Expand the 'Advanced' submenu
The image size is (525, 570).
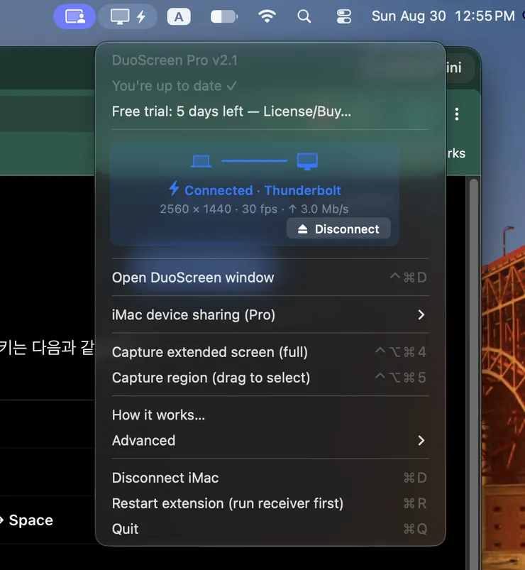(270, 441)
